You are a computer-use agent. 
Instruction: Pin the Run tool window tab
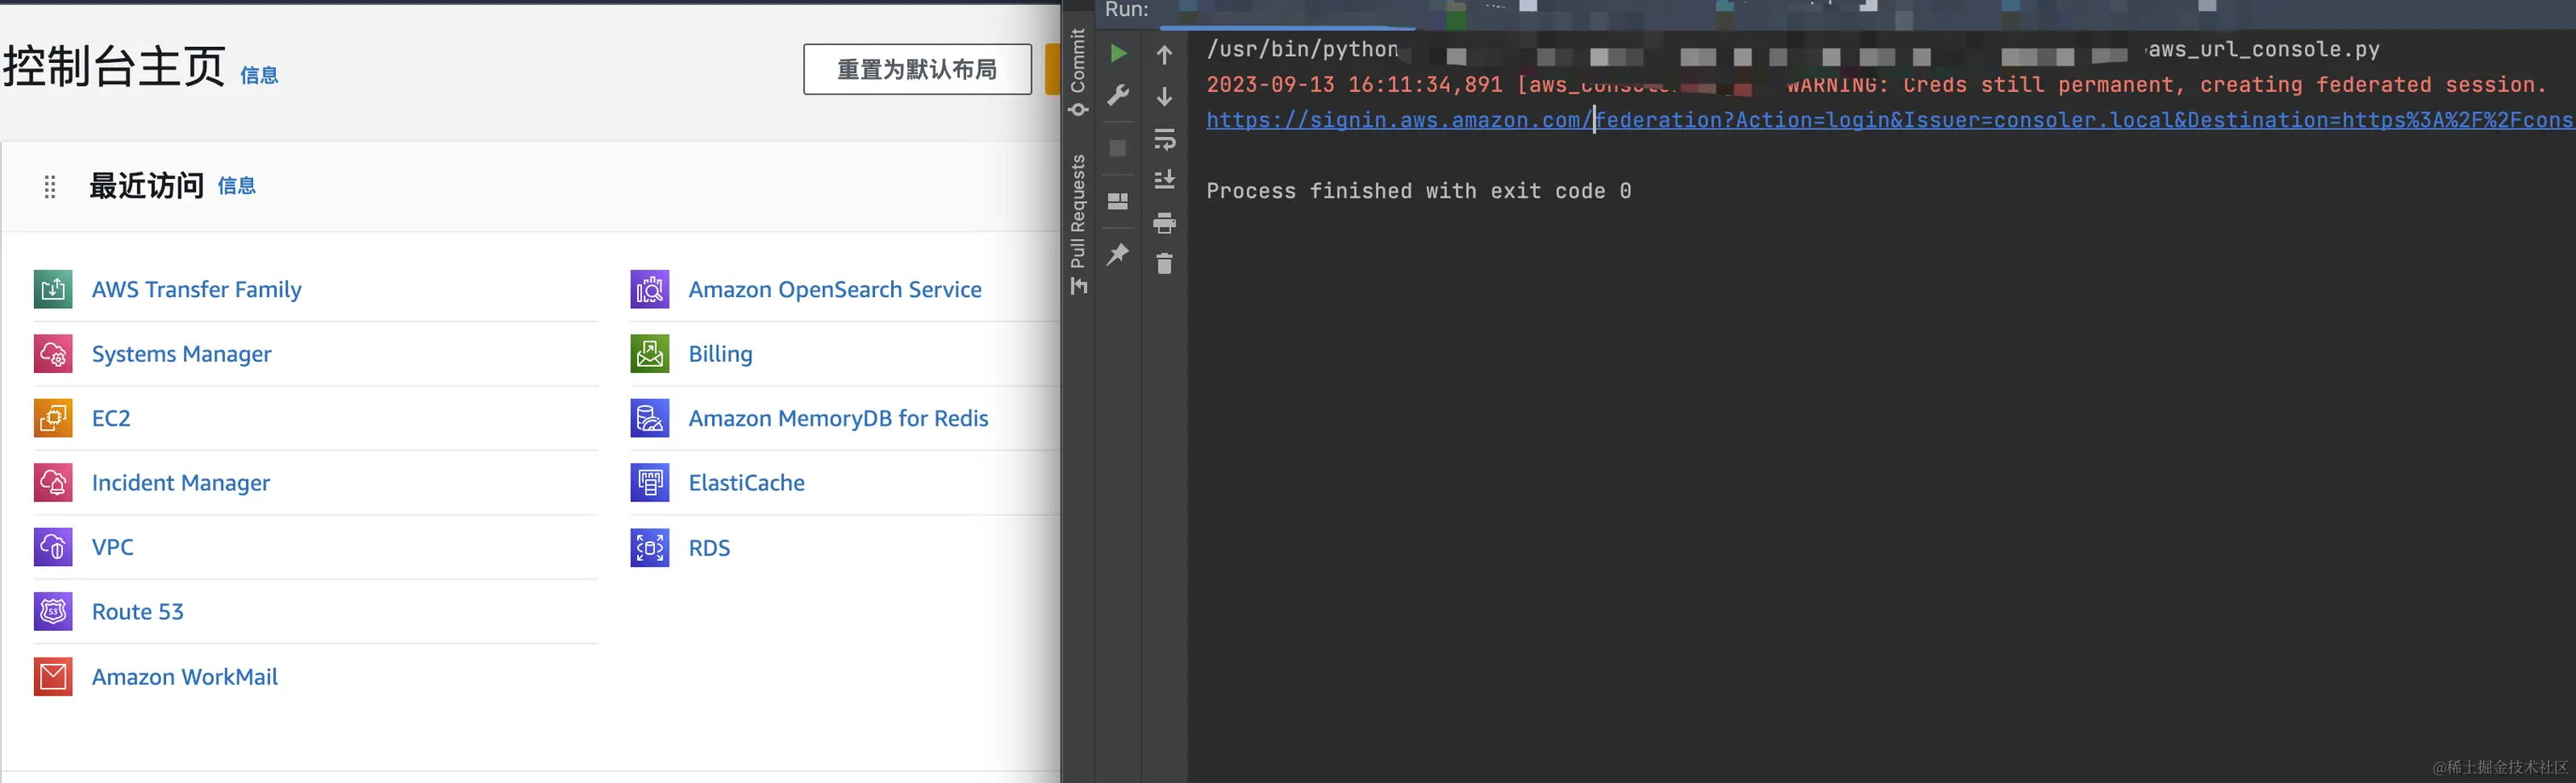pos(1118,254)
